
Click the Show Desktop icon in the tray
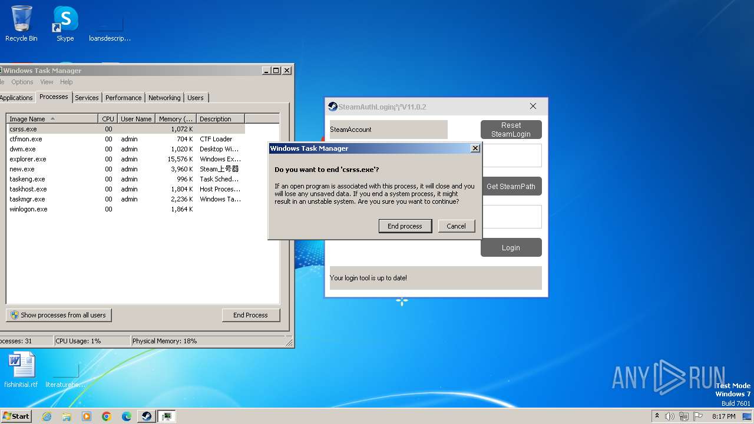[x=748, y=416]
